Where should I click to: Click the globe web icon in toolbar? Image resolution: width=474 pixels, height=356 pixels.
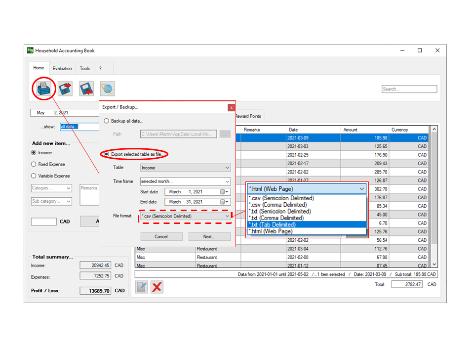pos(108,89)
